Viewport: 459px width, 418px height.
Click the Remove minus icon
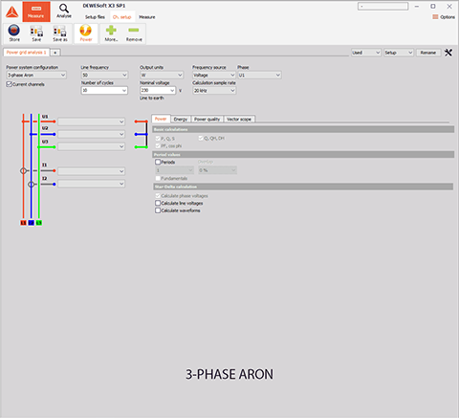pos(134,31)
